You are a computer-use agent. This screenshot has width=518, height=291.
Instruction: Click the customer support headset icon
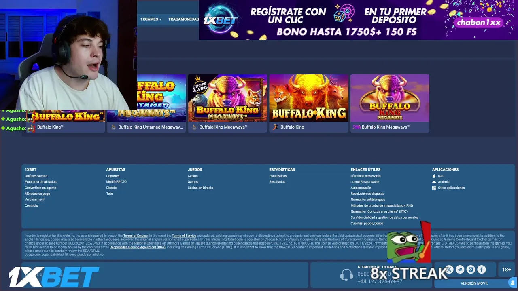click(346, 275)
